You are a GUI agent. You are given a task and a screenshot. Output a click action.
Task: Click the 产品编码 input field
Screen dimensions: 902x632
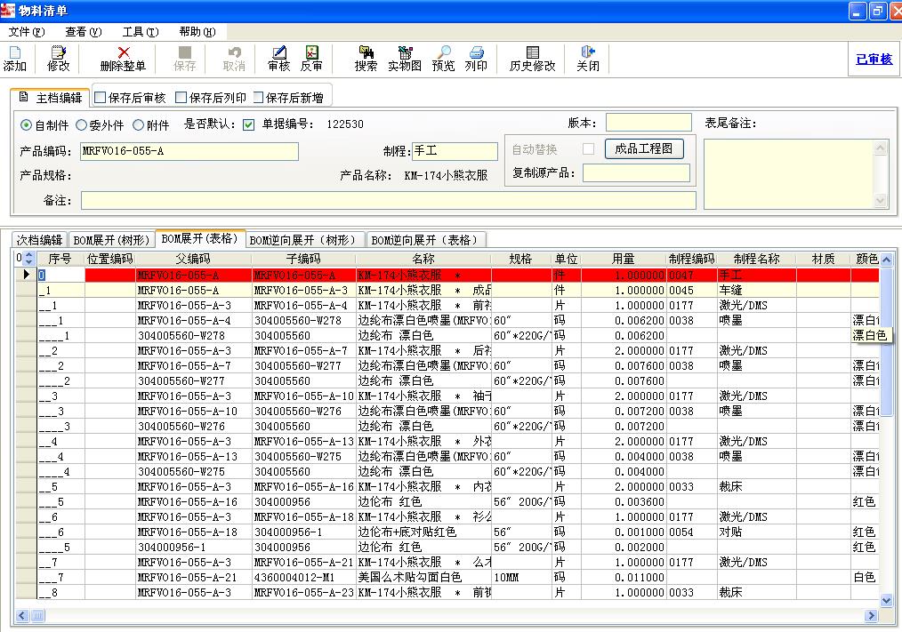(x=189, y=151)
